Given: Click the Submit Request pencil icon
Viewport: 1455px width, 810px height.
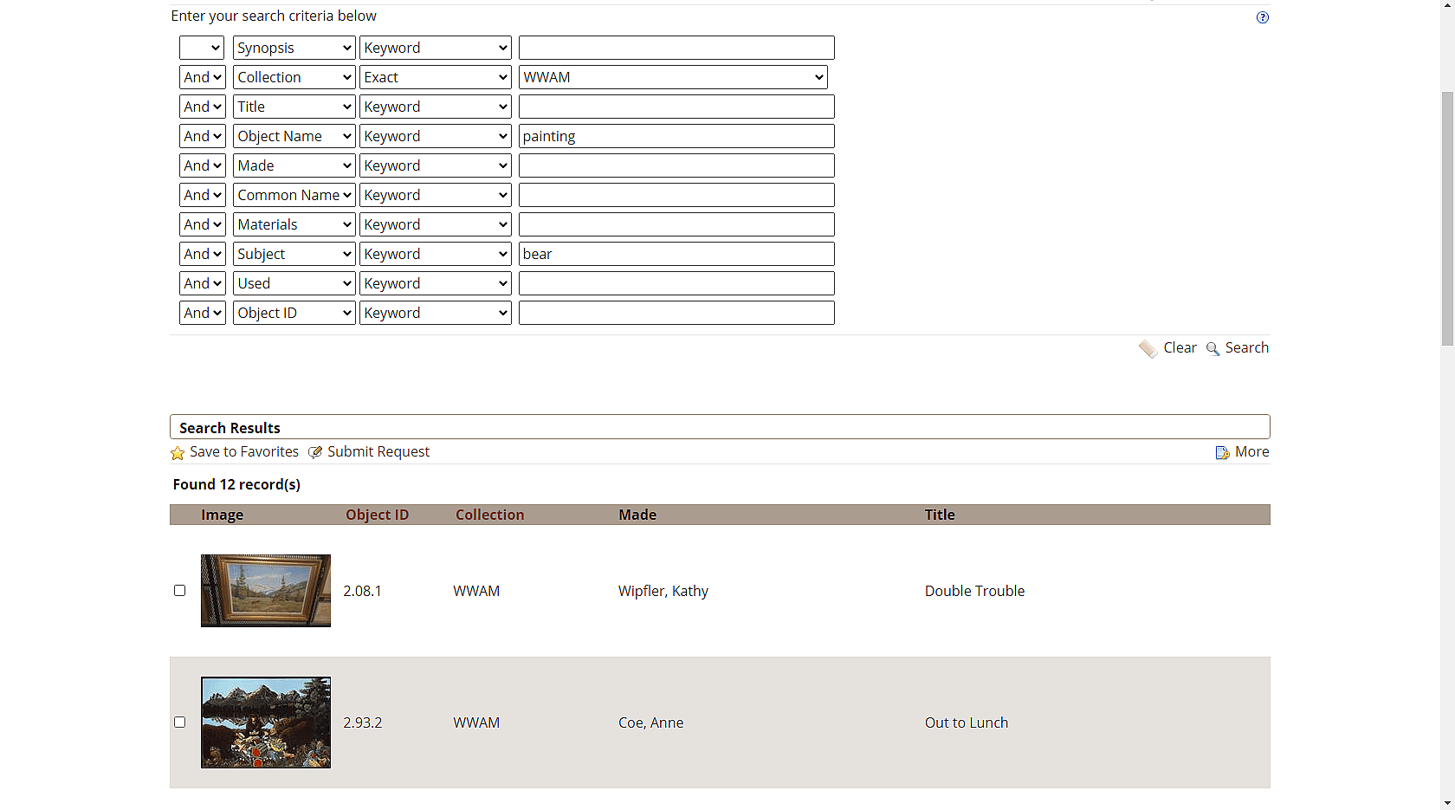Looking at the screenshot, I should pos(315,452).
